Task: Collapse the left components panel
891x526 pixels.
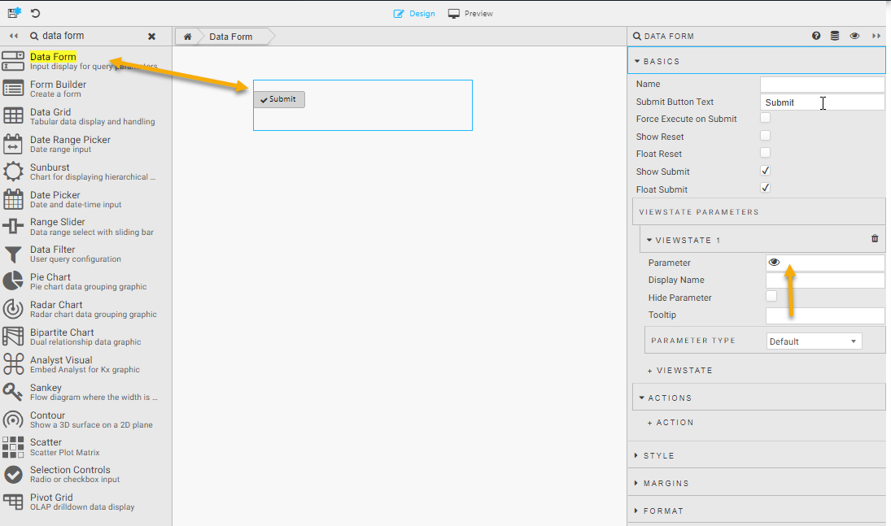Action: coord(14,37)
